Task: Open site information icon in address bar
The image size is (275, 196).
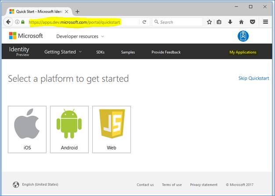Action: [17, 22]
